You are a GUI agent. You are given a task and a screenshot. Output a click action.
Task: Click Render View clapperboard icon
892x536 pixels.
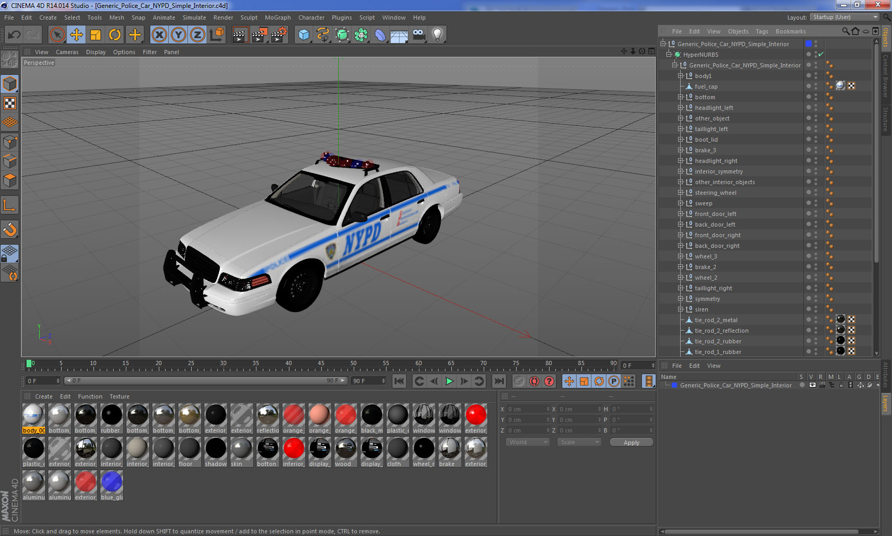[240, 35]
